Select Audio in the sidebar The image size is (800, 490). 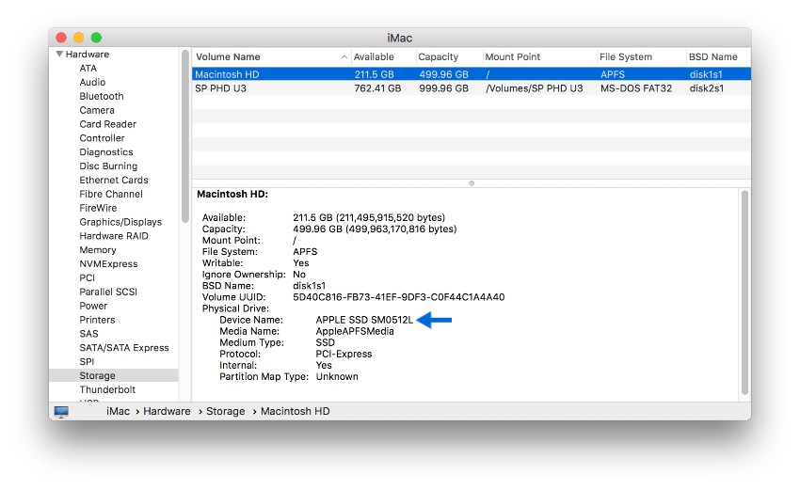(92, 82)
